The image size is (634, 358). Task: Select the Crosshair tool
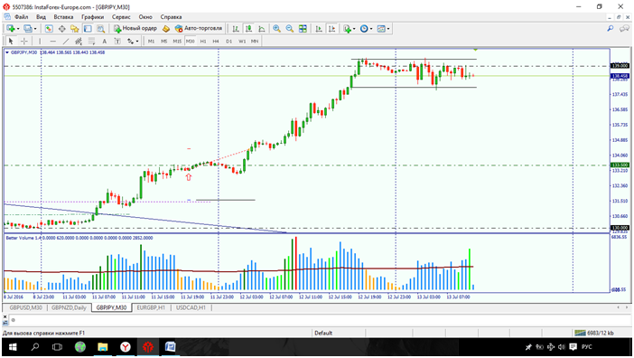23,41
